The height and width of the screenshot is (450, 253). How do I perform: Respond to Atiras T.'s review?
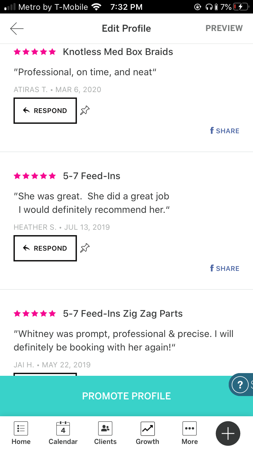click(45, 111)
